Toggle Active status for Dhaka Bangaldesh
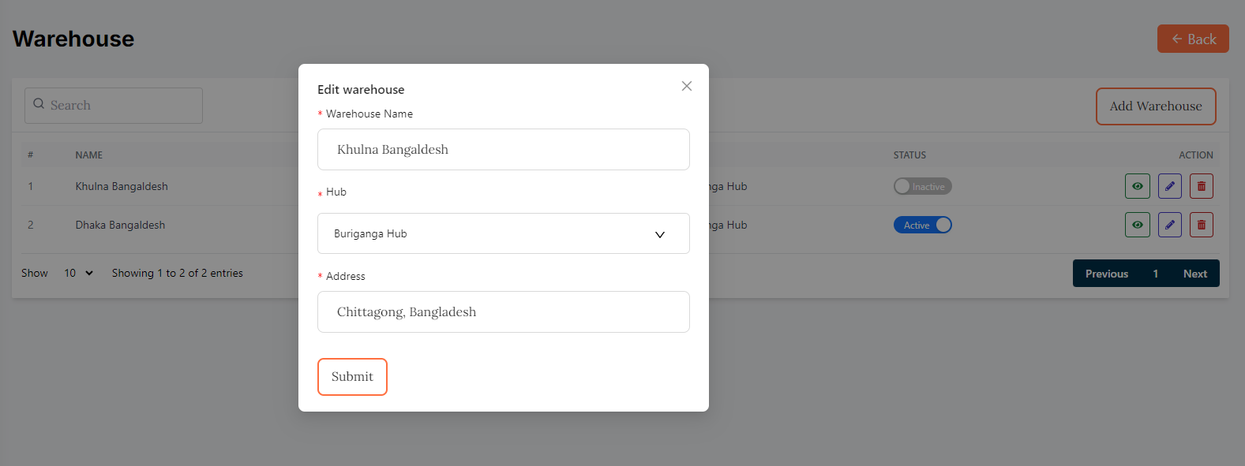Image resolution: width=1245 pixels, height=466 pixels. 922,226
